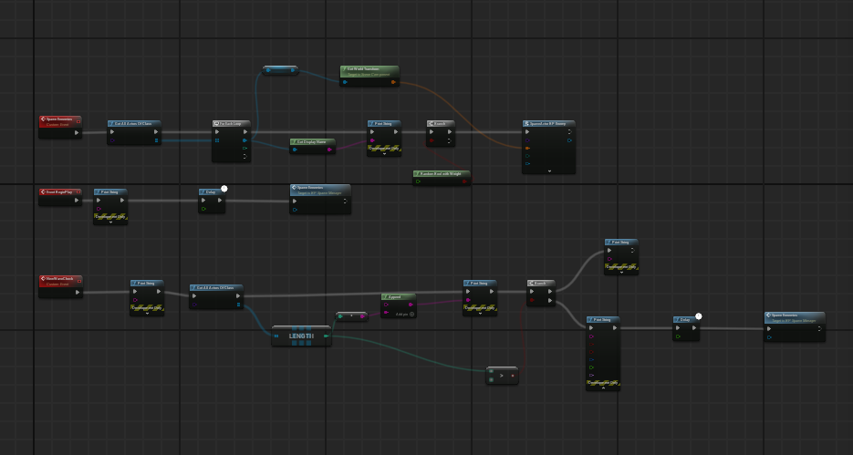Click the blue Text Color pin on expanded Print String

591,359
